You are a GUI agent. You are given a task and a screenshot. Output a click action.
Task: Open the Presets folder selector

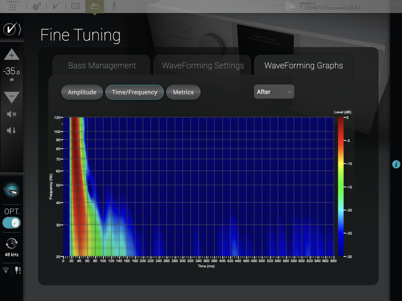pyautogui.click(x=291, y=6)
